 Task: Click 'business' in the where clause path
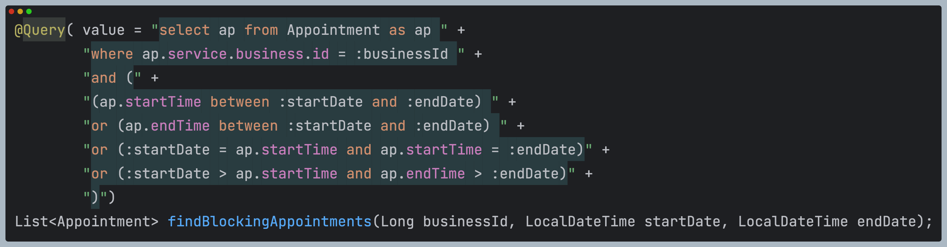[269, 54]
